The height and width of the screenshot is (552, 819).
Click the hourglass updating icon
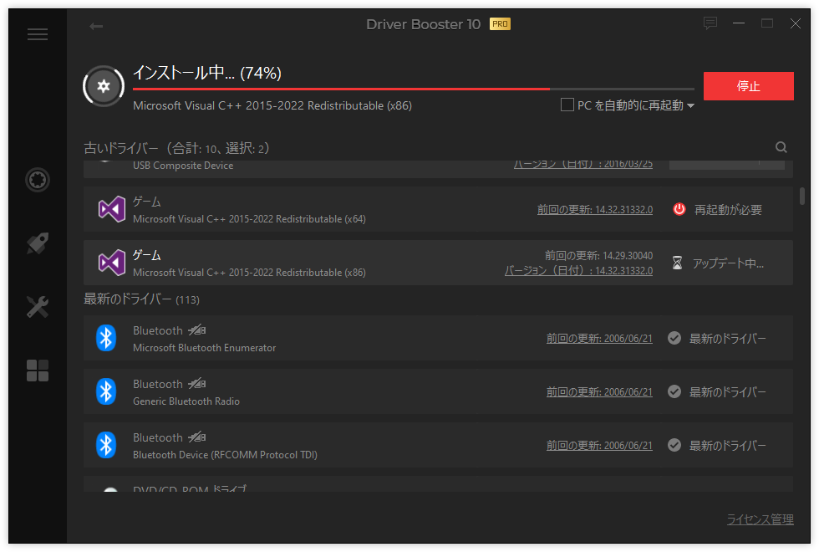coord(677,263)
